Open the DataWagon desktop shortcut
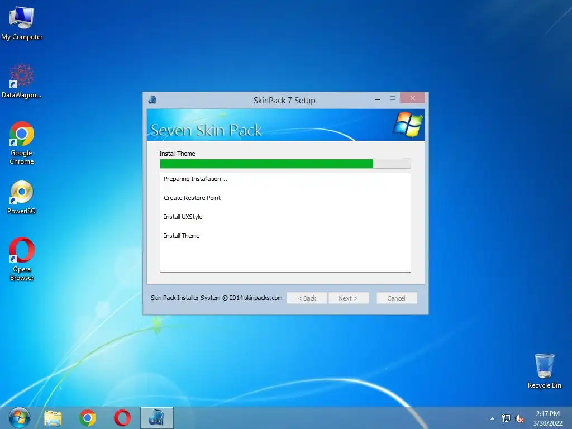572x429 pixels. pos(22,81)
